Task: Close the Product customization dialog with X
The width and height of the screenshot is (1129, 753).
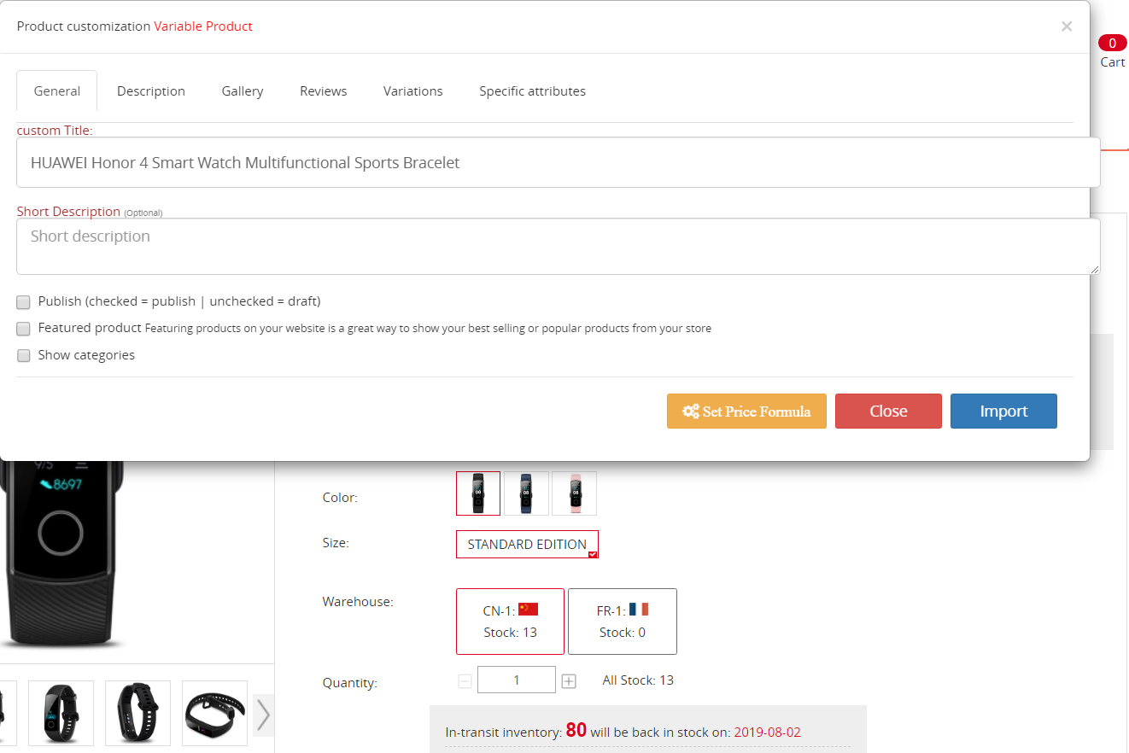Action: coord(1067,26)
